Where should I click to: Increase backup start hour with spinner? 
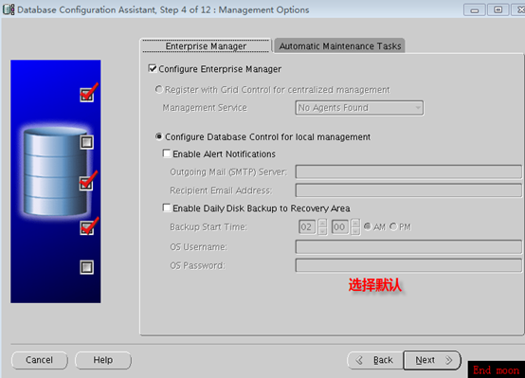(x=322, y=224)
